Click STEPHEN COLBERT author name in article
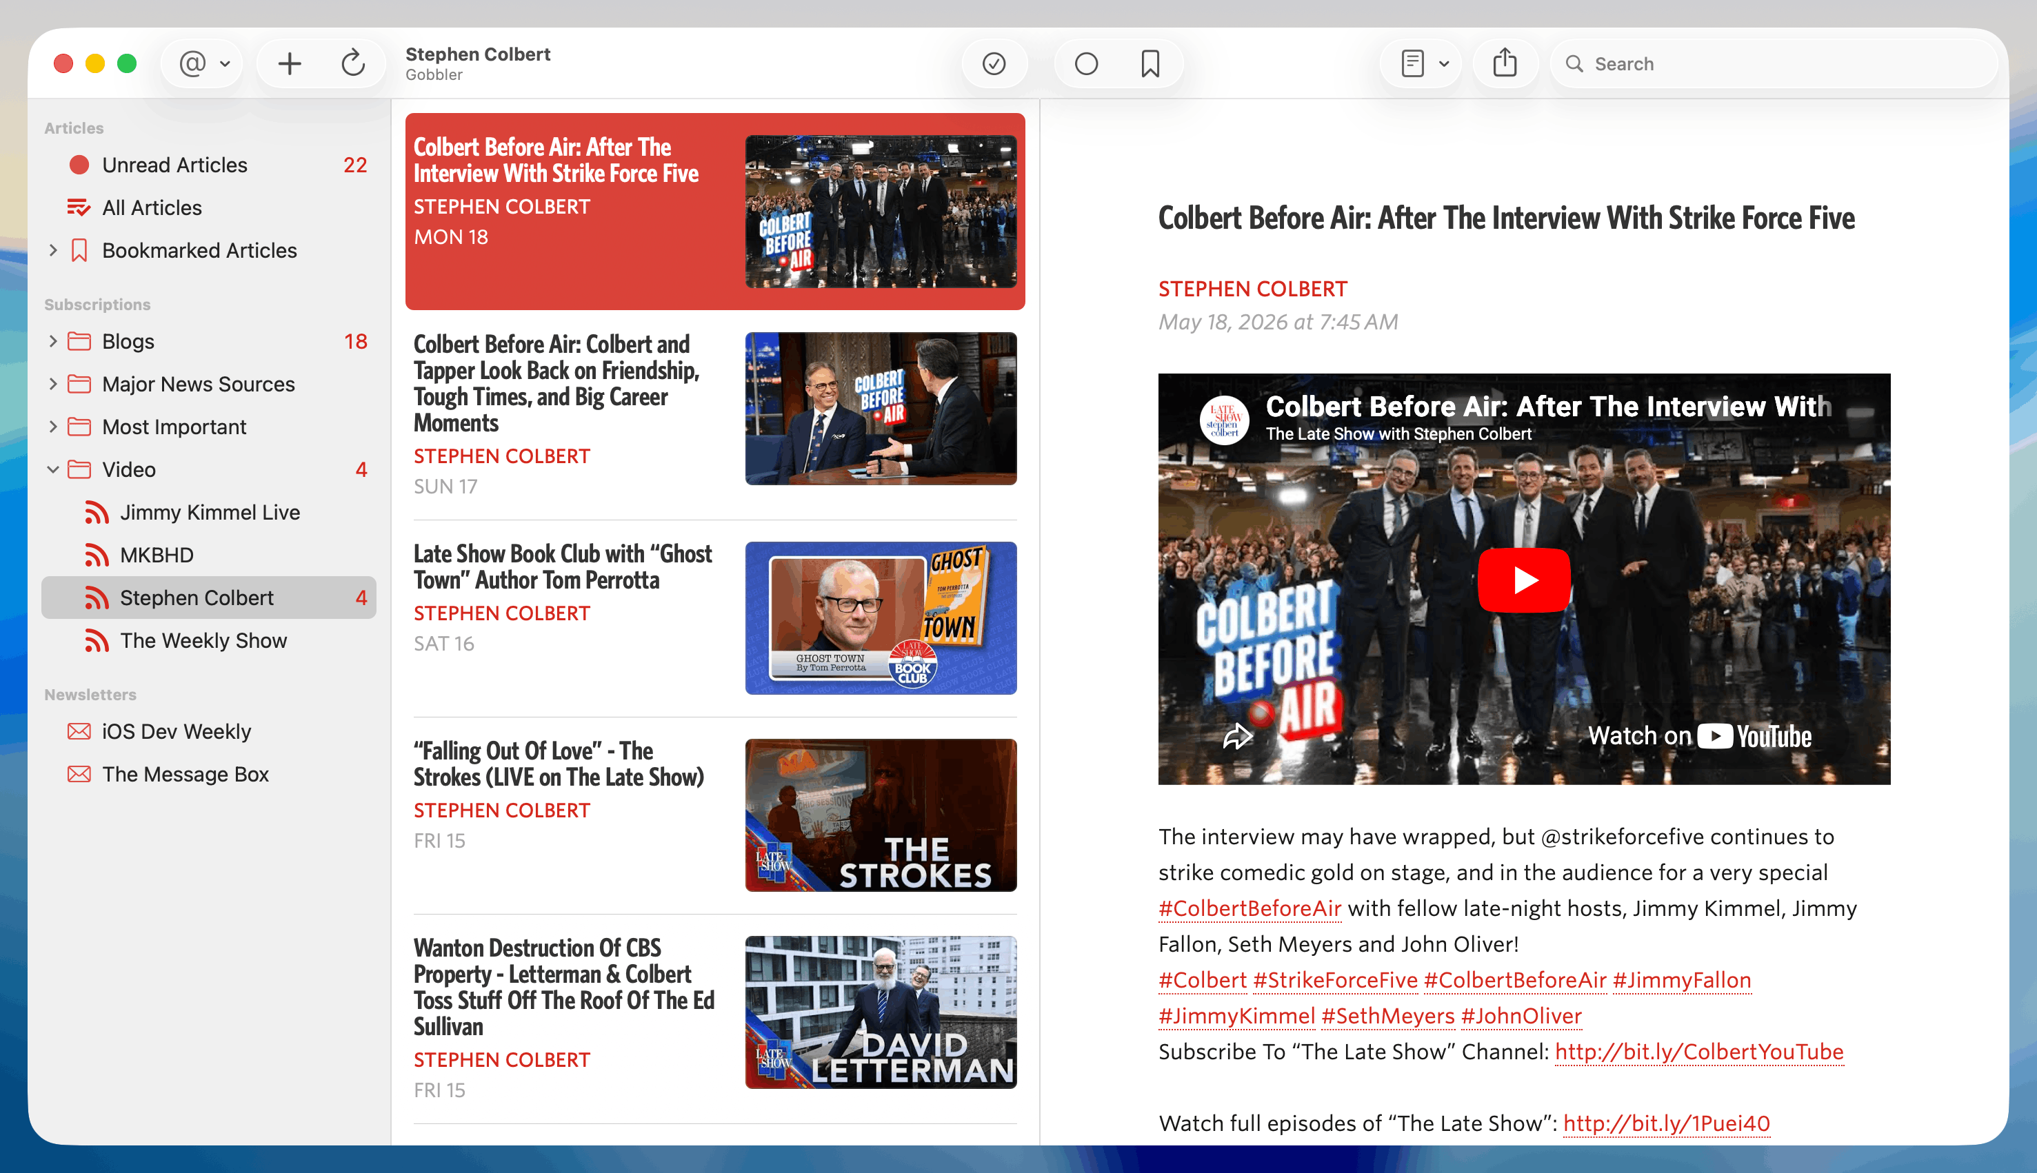Screen dimensions: 2037x1173 [1253, 289]
